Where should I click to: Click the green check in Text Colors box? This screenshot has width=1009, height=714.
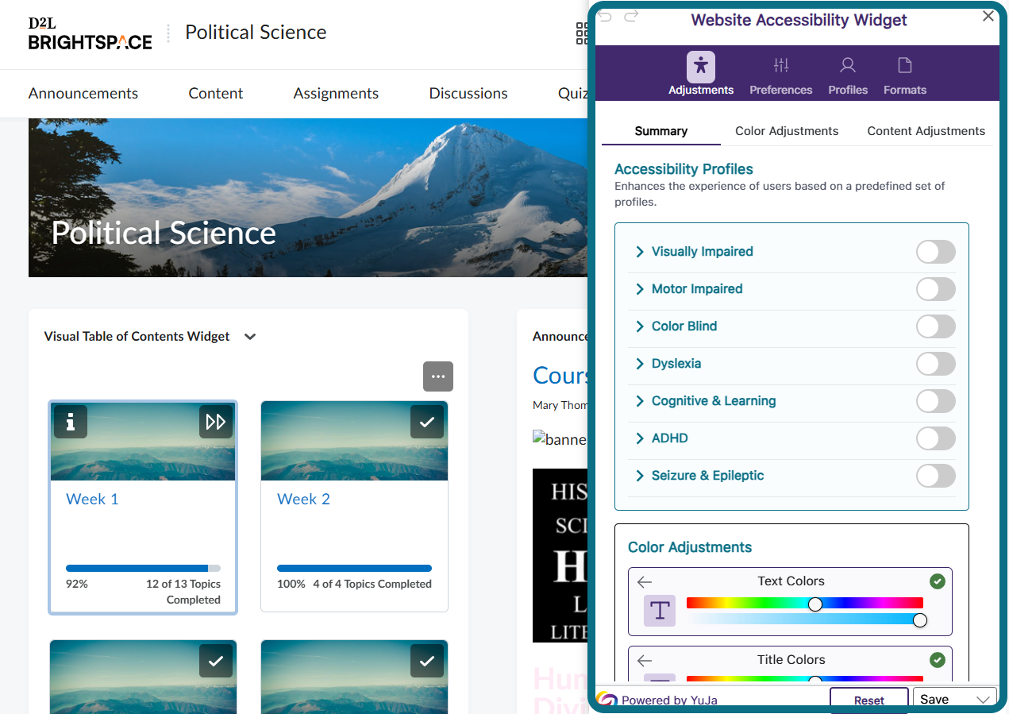click(938, 581)
